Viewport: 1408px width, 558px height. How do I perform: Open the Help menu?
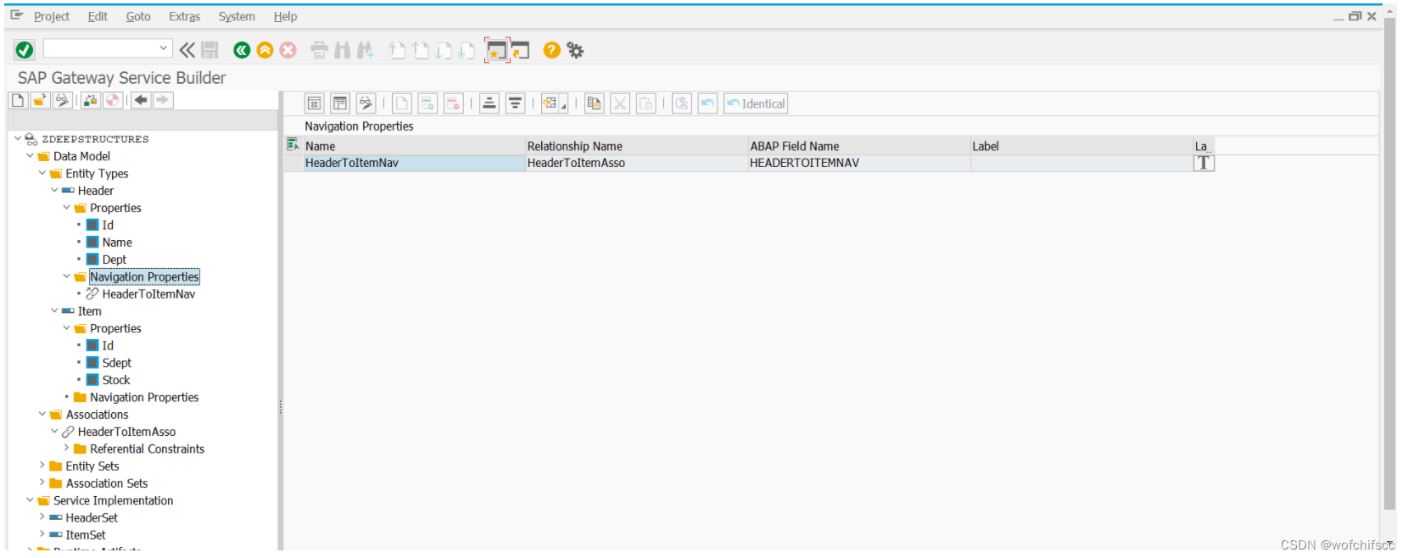point(285,16)
